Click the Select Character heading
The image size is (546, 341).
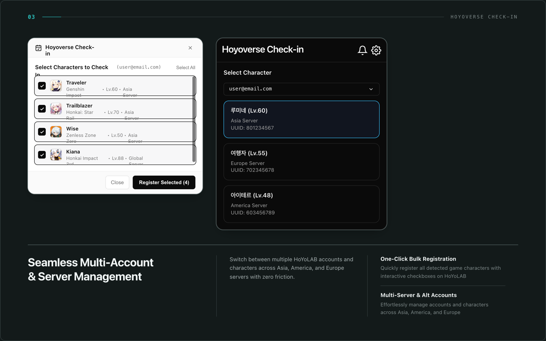247,72
